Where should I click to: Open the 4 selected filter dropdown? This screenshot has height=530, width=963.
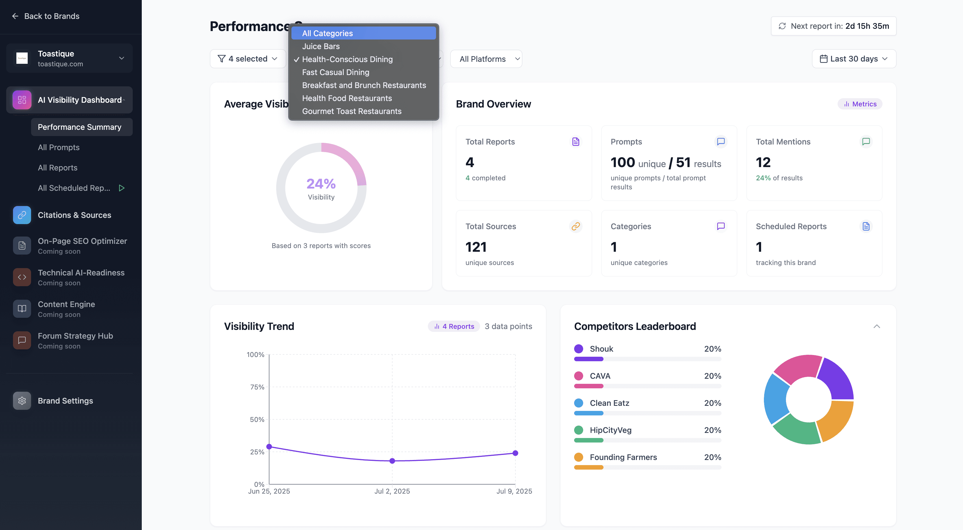click(x=248, y=59)
